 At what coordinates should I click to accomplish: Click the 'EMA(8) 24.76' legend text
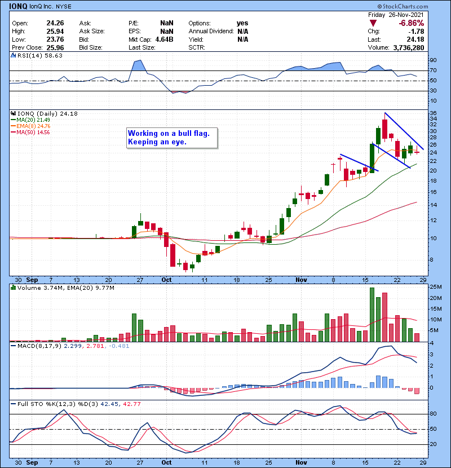[x=33, y=126]
